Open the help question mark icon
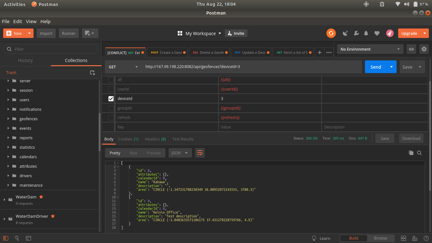The image size is (432, 243). coord(426,238)
